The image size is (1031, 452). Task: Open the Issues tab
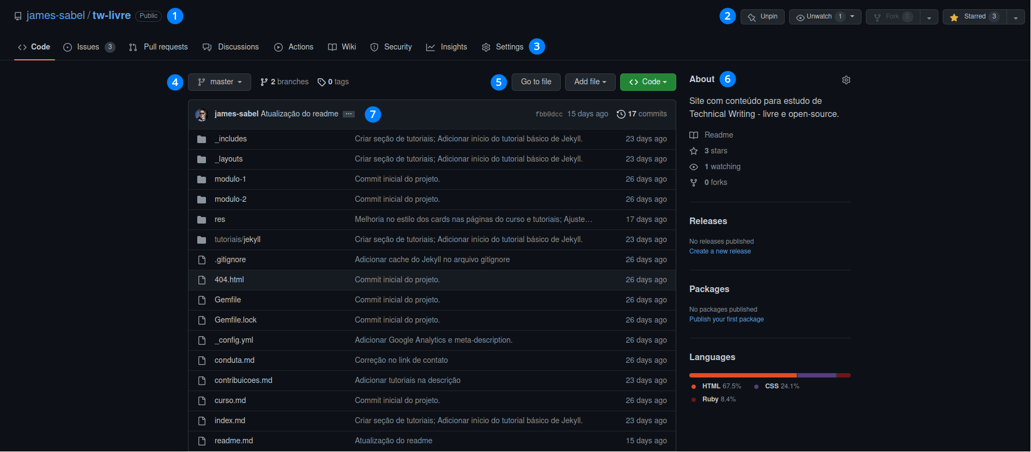89,47
